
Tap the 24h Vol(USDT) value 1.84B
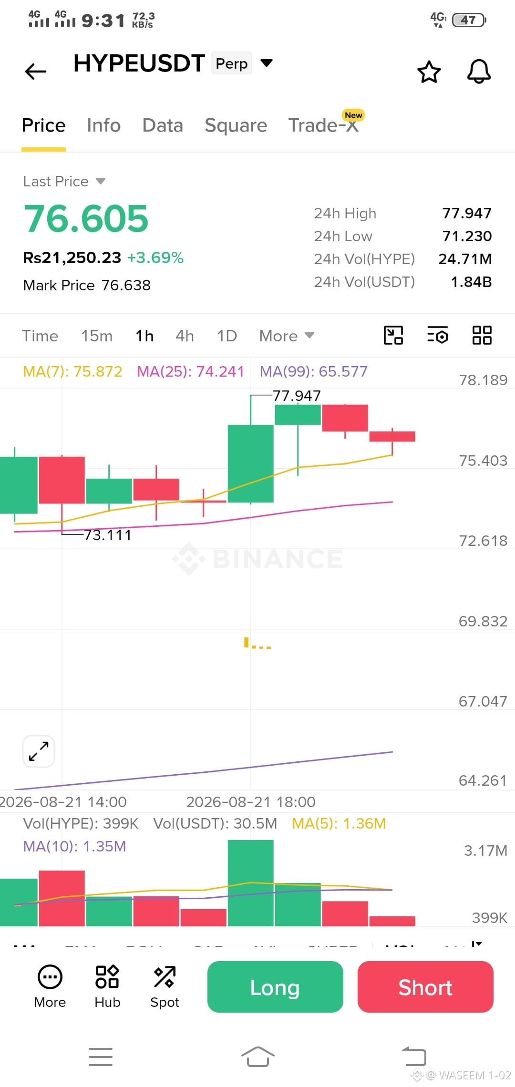click(471, 282)
